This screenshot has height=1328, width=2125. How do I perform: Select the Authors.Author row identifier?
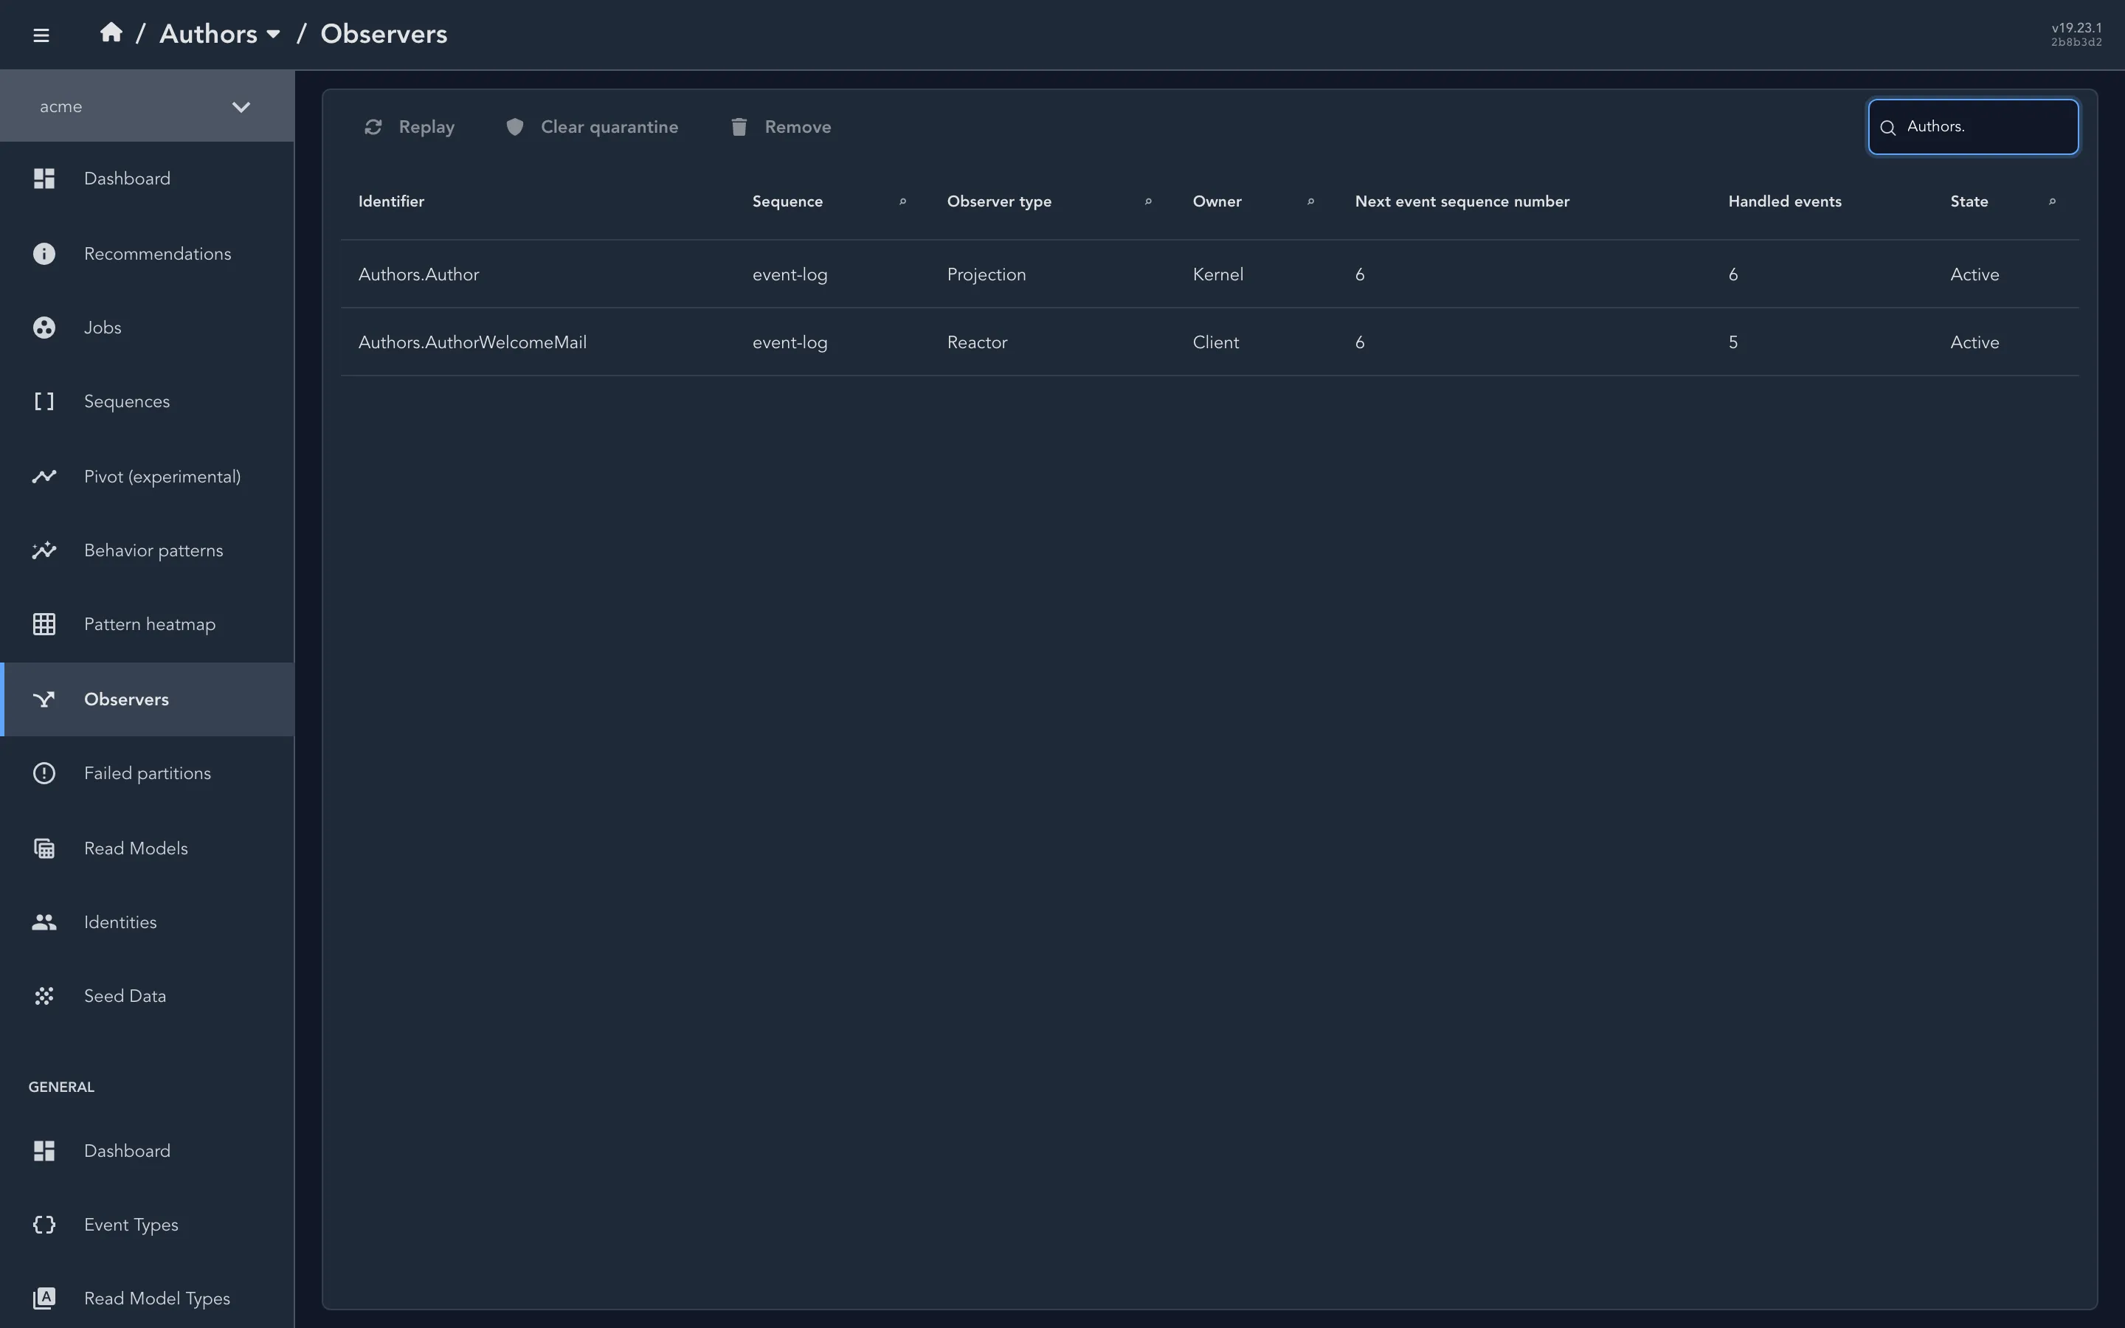(x=419, y=274)
